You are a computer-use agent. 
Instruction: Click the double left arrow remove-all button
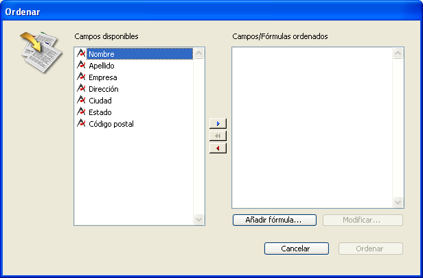(x=218, y=136)
